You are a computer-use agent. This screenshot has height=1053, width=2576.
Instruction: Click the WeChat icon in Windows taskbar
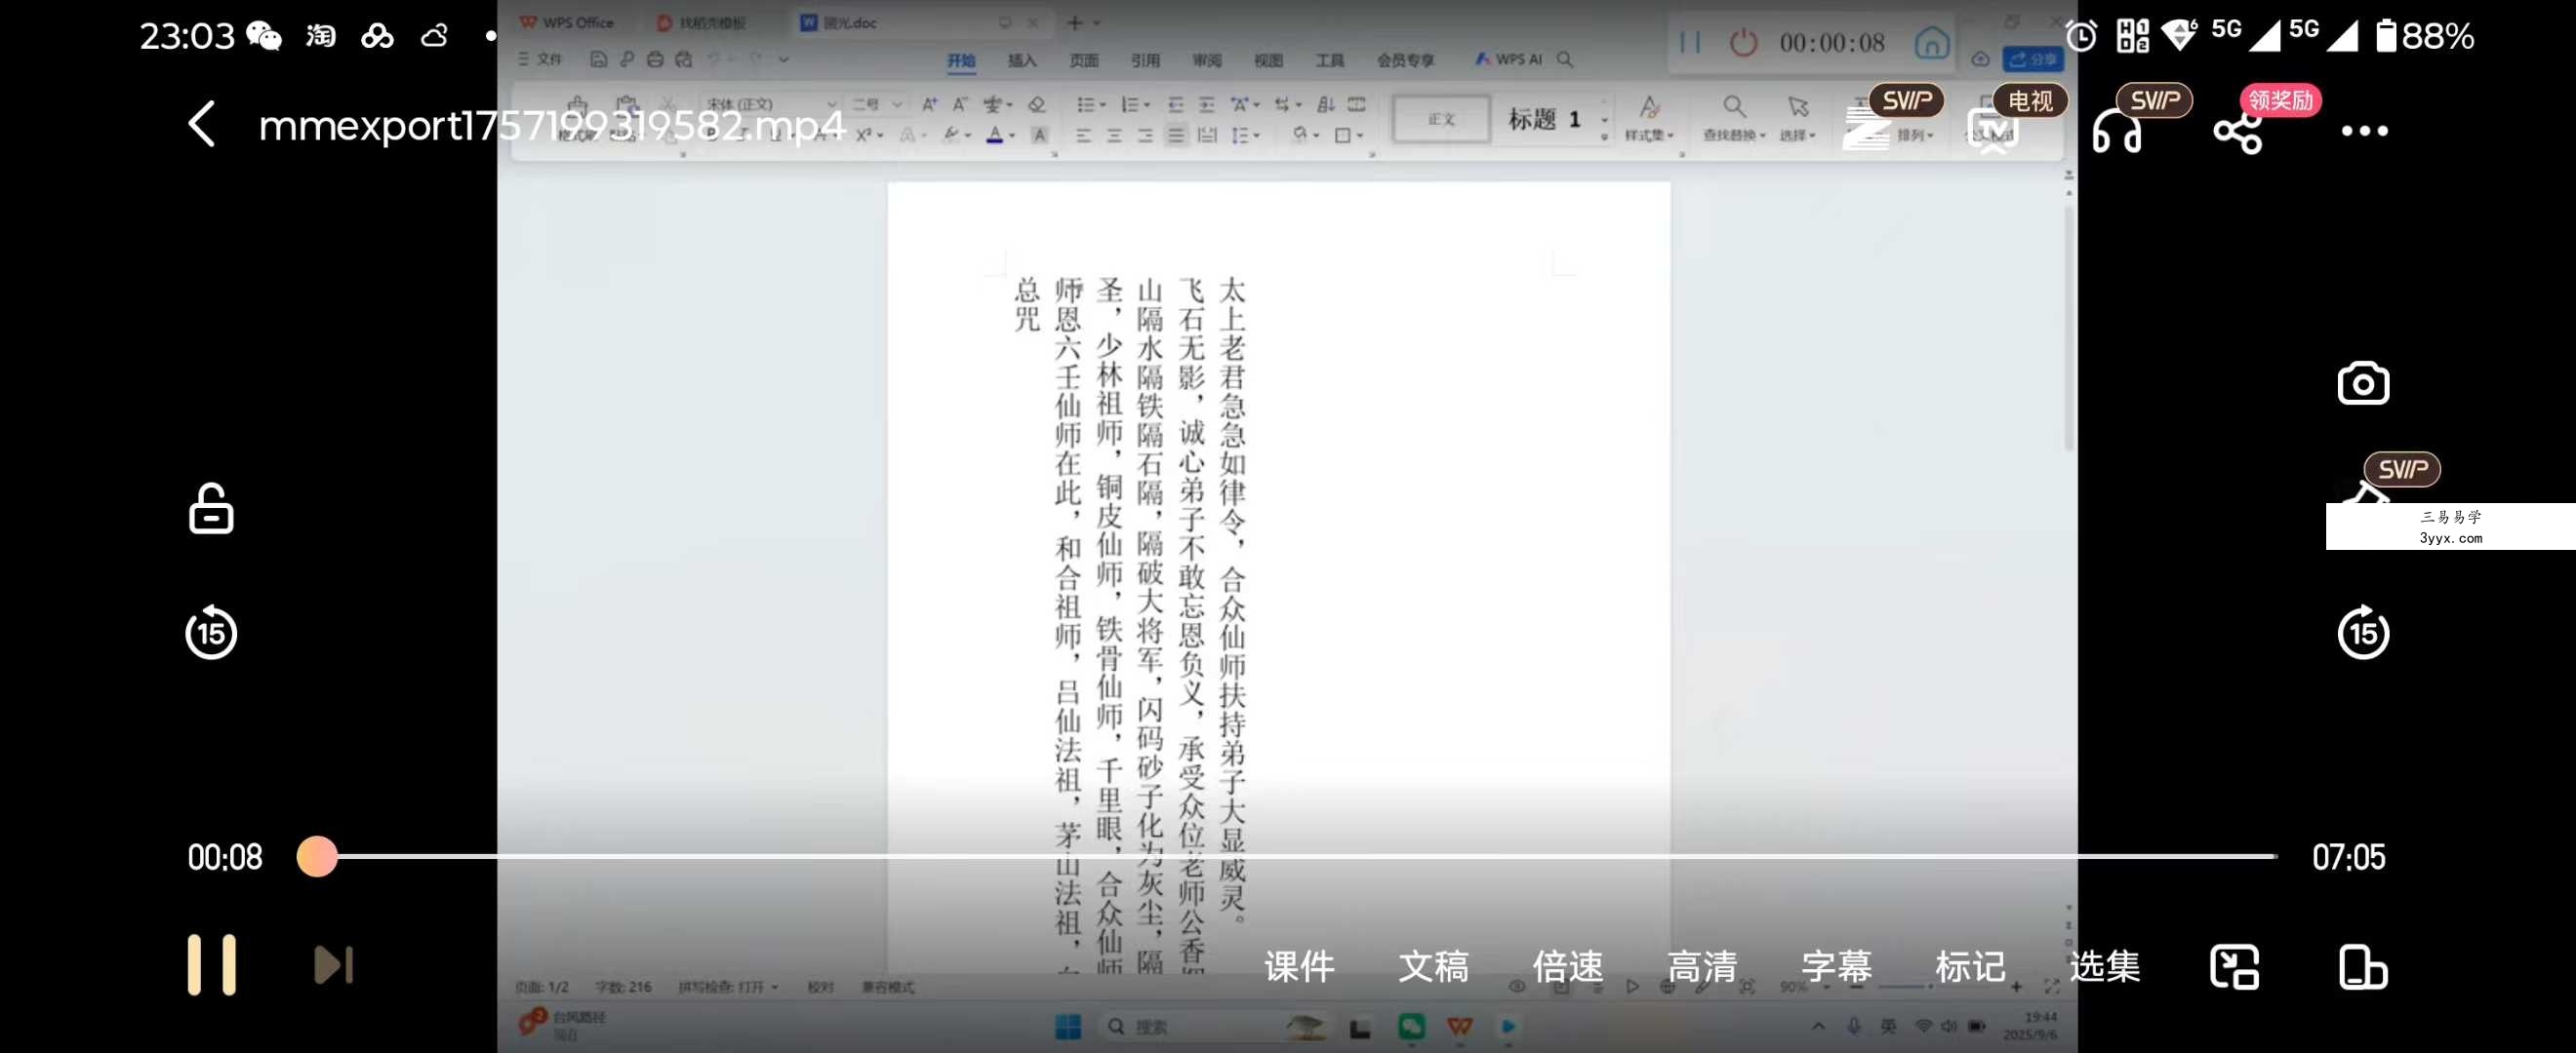pos(1411,1026)
